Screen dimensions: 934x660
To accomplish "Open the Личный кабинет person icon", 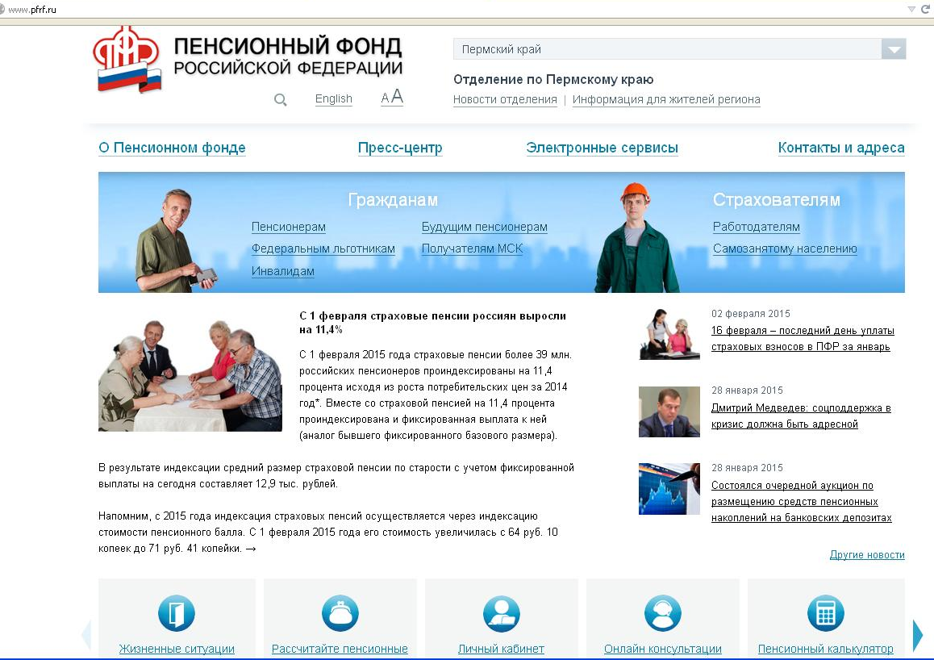I will point(502,613).
